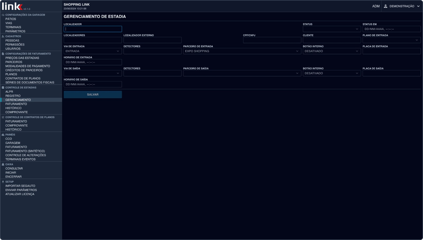Click the HORÁRIO DE ENTRADA date field

(93, 62)
